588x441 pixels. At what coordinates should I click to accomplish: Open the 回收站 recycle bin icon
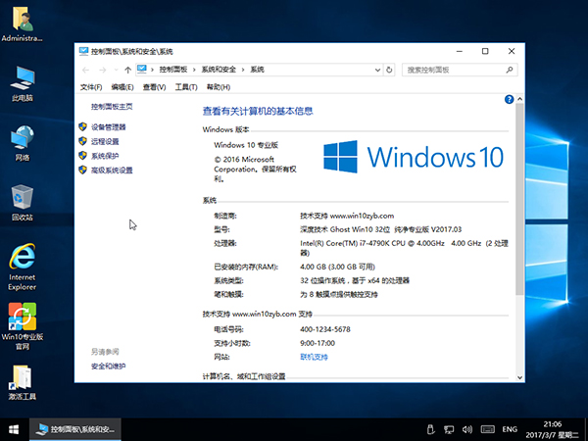(23, 203)
